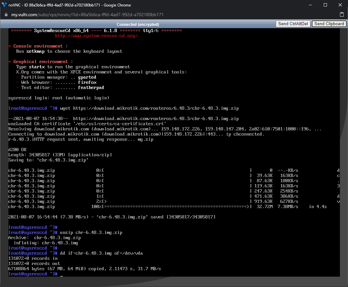Click the word 'featherpad' in terminal
Screen dimensions: 348x287
pyautogui.click(x=91, y=88)
